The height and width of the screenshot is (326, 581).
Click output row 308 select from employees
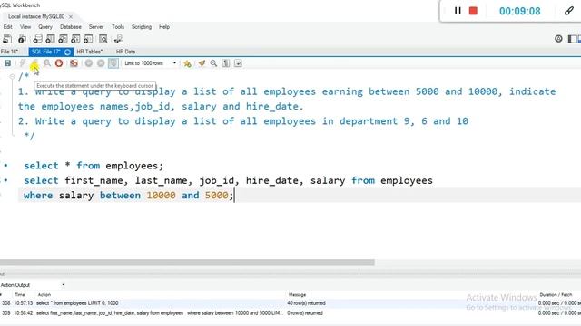pyautogui.click(x=290, y=303)
